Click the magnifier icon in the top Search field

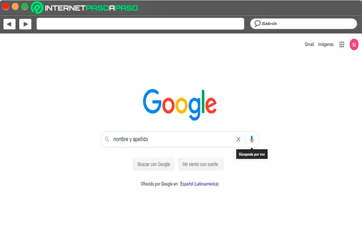click(x=257, y=24)
